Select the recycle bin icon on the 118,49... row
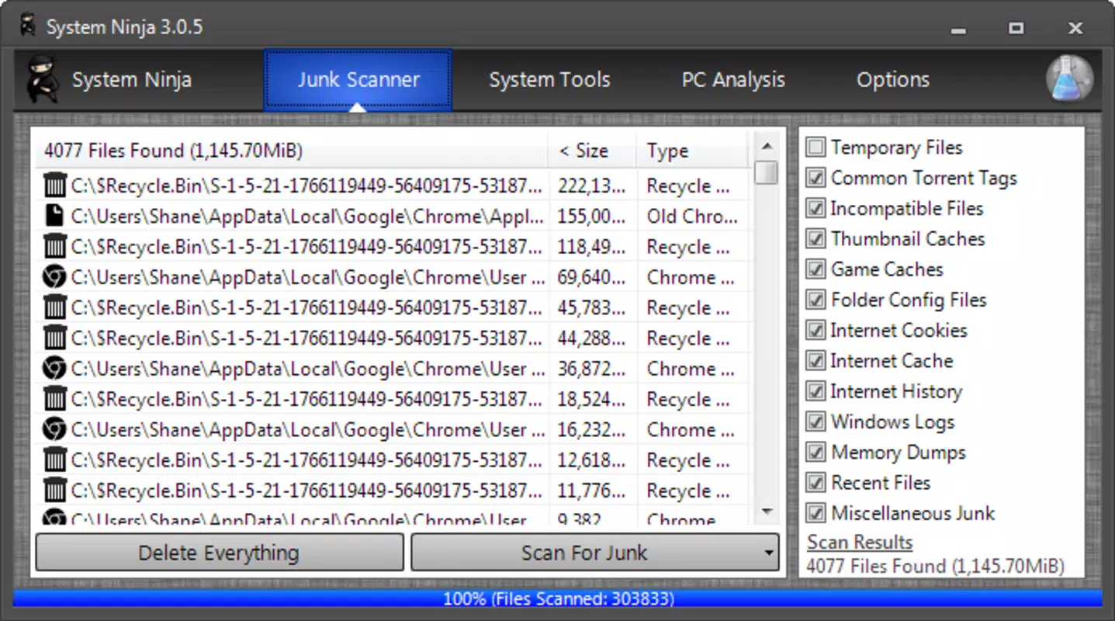Image resolution: width=1115 pixels, height=621 pixels. 54,247
